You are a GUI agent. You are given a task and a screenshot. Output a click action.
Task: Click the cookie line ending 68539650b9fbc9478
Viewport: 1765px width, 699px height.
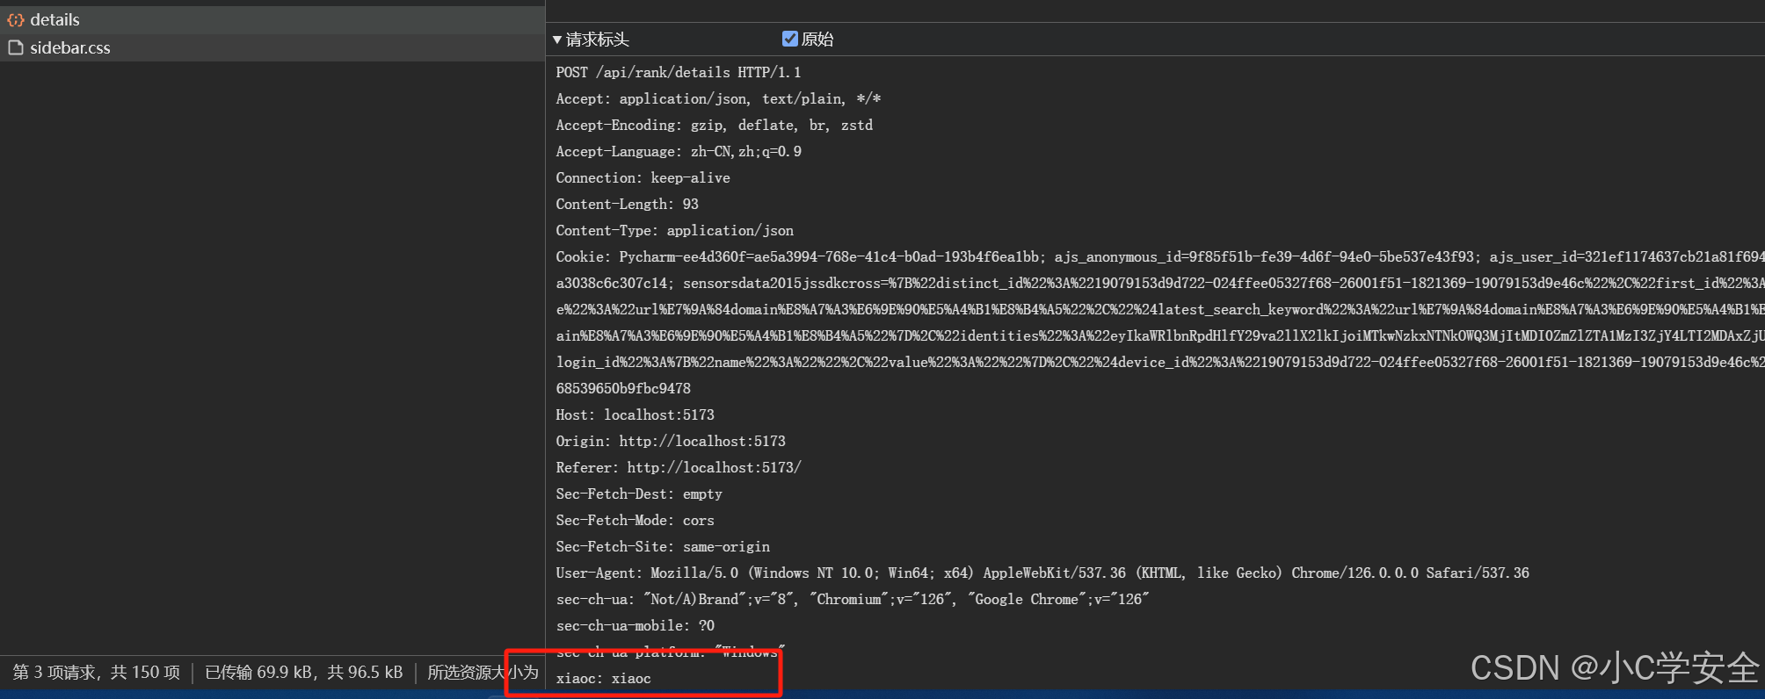[623, 388]
